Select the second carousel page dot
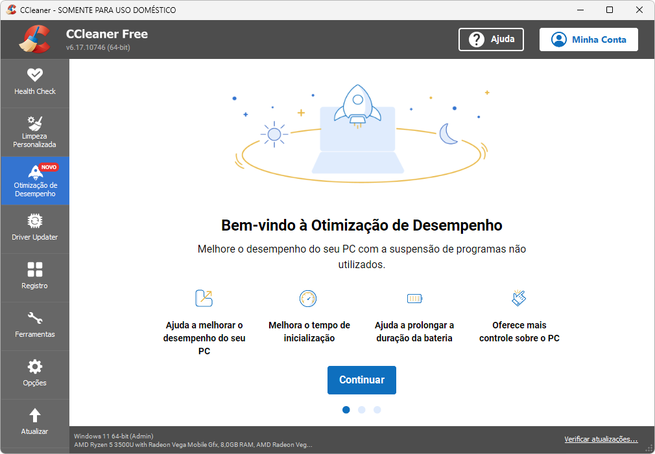The width and height of the screenshot is (655, 454). (362, 410)
